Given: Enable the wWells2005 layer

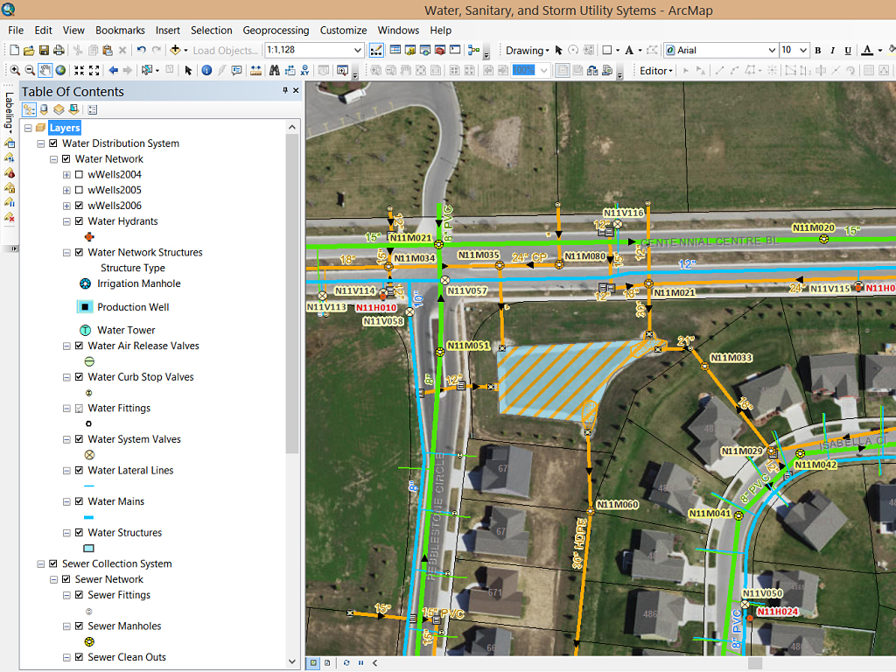Looking at the screenshot, I should tap(79, 190).
